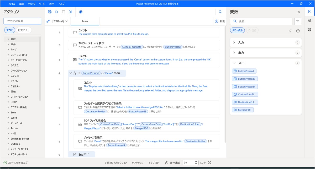Stop the flow with the square icon
This screenshot has height=169, width=315.
[x=64, y=12]
